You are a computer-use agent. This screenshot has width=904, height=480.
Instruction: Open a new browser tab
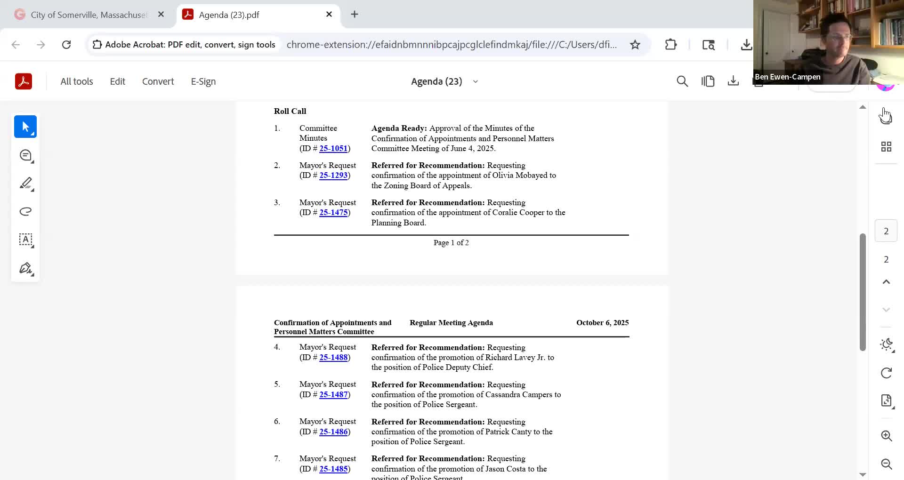(x=355, y=15)
